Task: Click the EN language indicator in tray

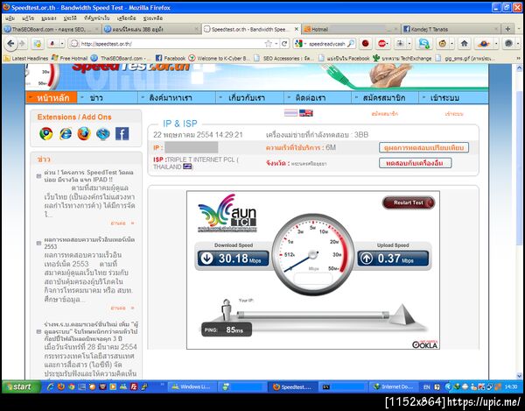Action: pyautogui.click(x=426, y=386)
